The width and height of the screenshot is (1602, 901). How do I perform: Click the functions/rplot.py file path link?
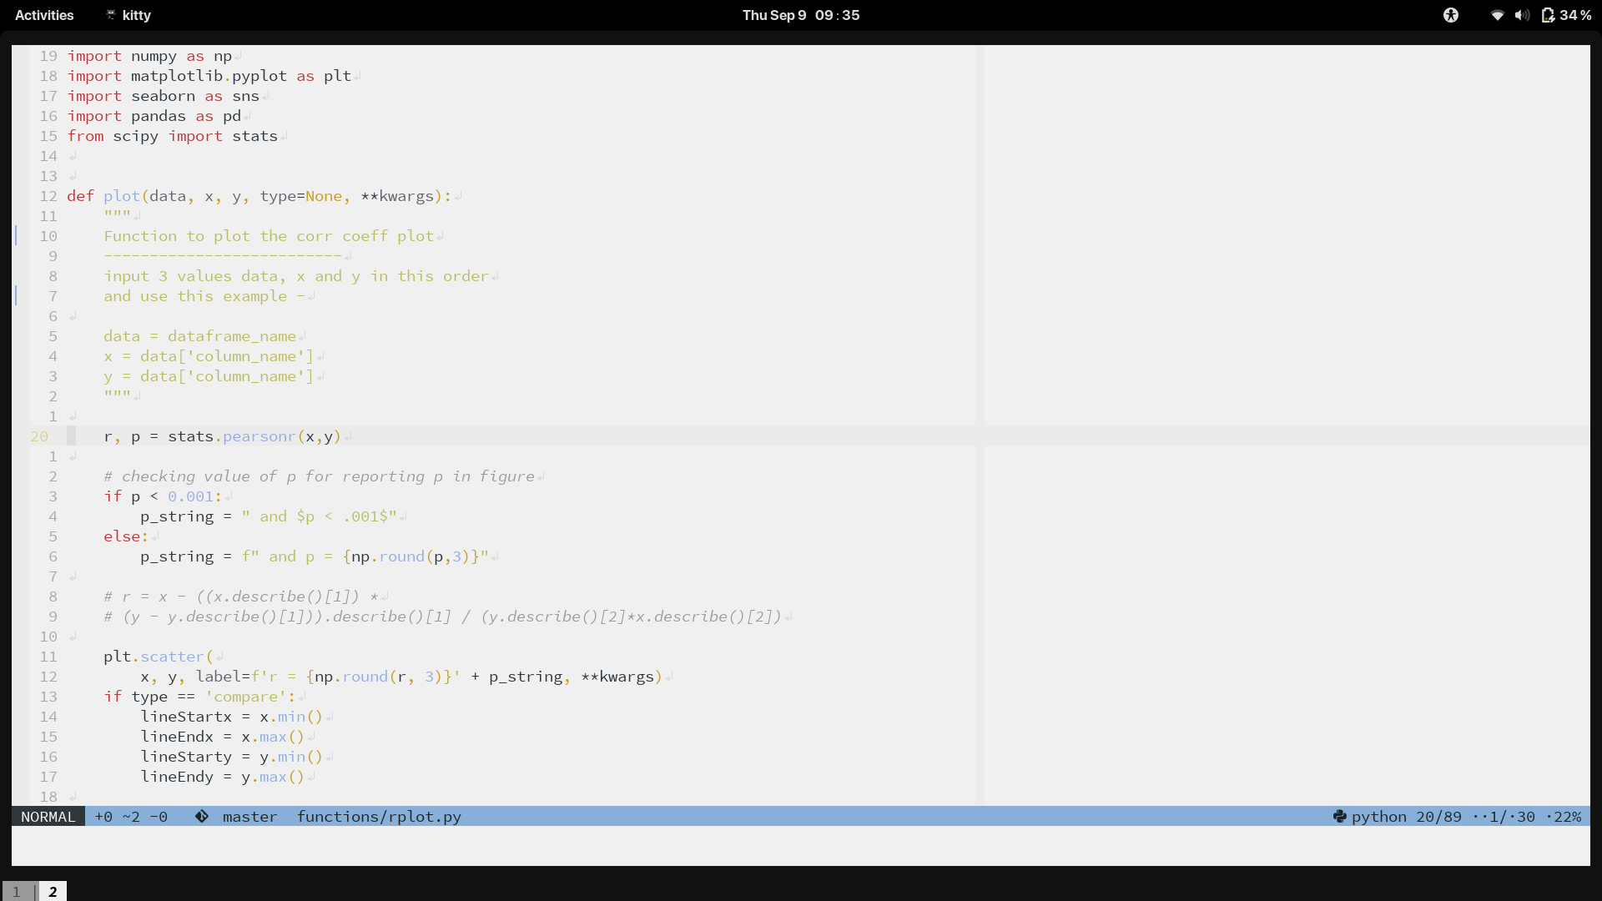(x=380, y=815)
